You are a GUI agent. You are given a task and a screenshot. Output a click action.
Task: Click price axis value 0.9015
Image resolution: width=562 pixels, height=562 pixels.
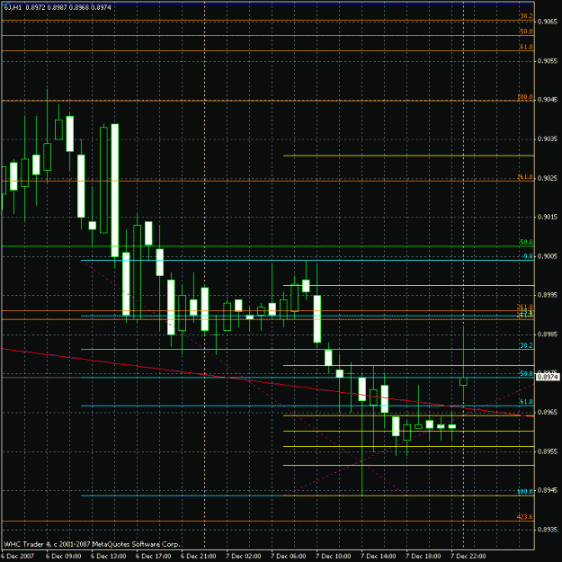pyautogui.click(x=548, y=217)
